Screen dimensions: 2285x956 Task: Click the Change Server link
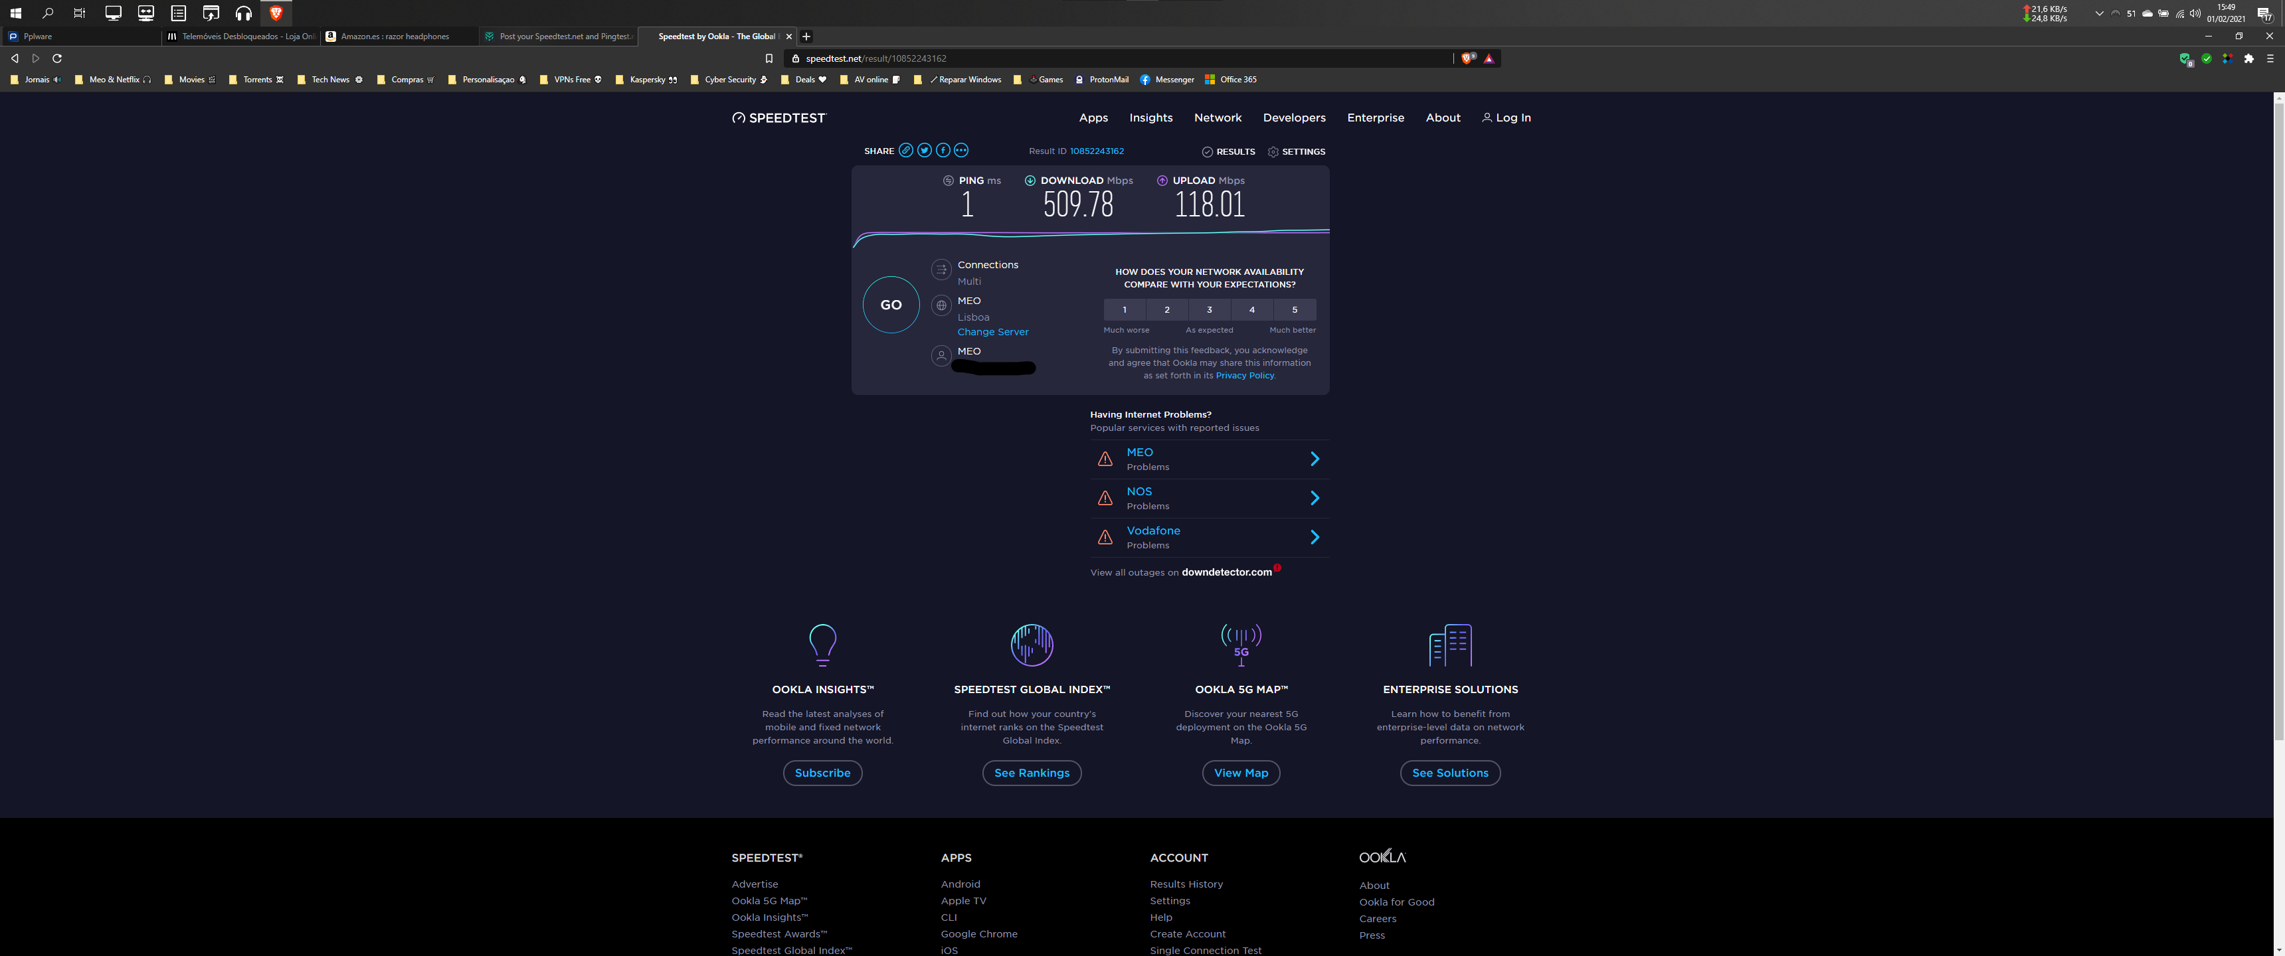point(992,332)
